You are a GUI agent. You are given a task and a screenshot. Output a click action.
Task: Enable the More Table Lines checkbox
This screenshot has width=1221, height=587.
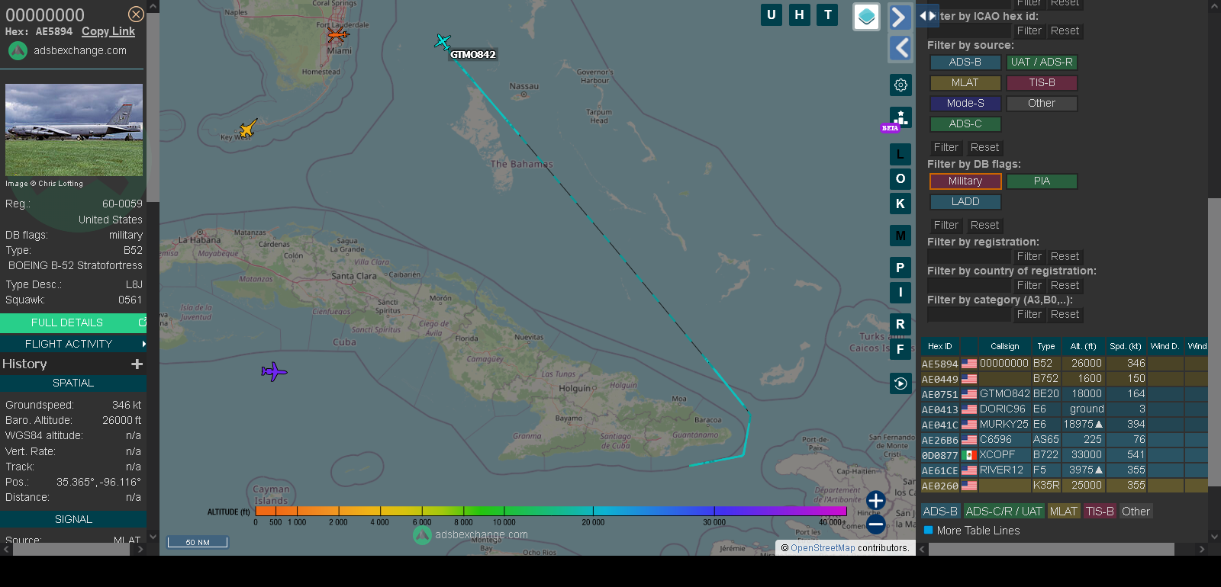pyautogui.click(x=929, y=530)
